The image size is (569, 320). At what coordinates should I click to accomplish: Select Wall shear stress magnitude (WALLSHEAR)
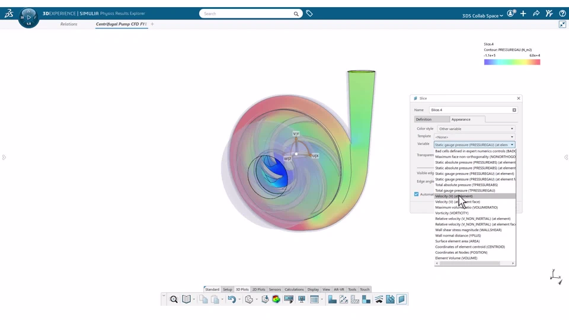pyautogui.click(x=475, y=230)
